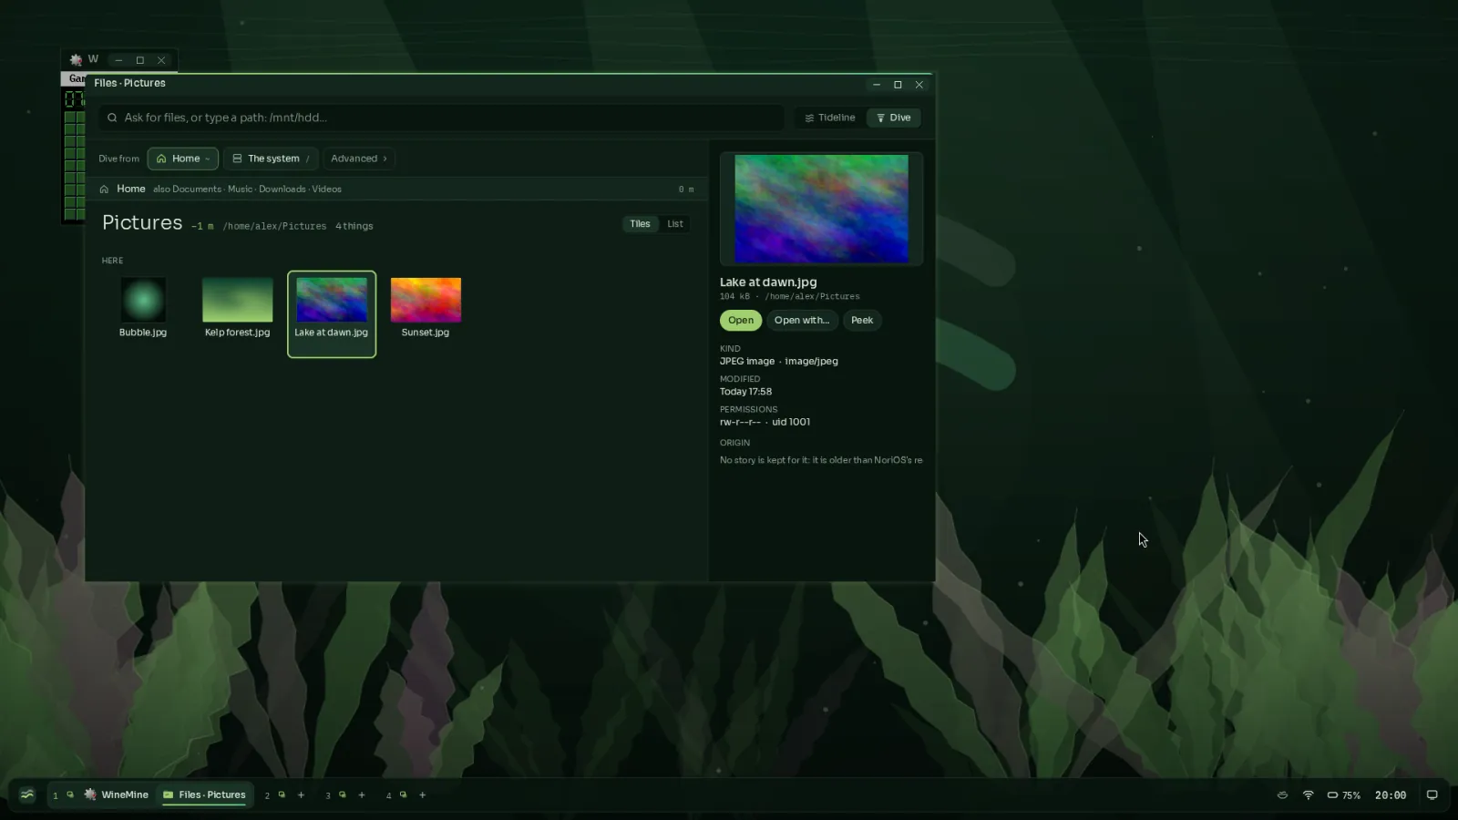
Task: Jump to Videos from the breadcrumb row
Action: (x=327, y=190)
